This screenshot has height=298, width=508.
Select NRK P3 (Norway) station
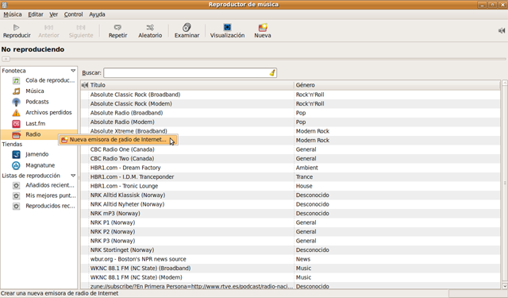(x=291, y=241)
